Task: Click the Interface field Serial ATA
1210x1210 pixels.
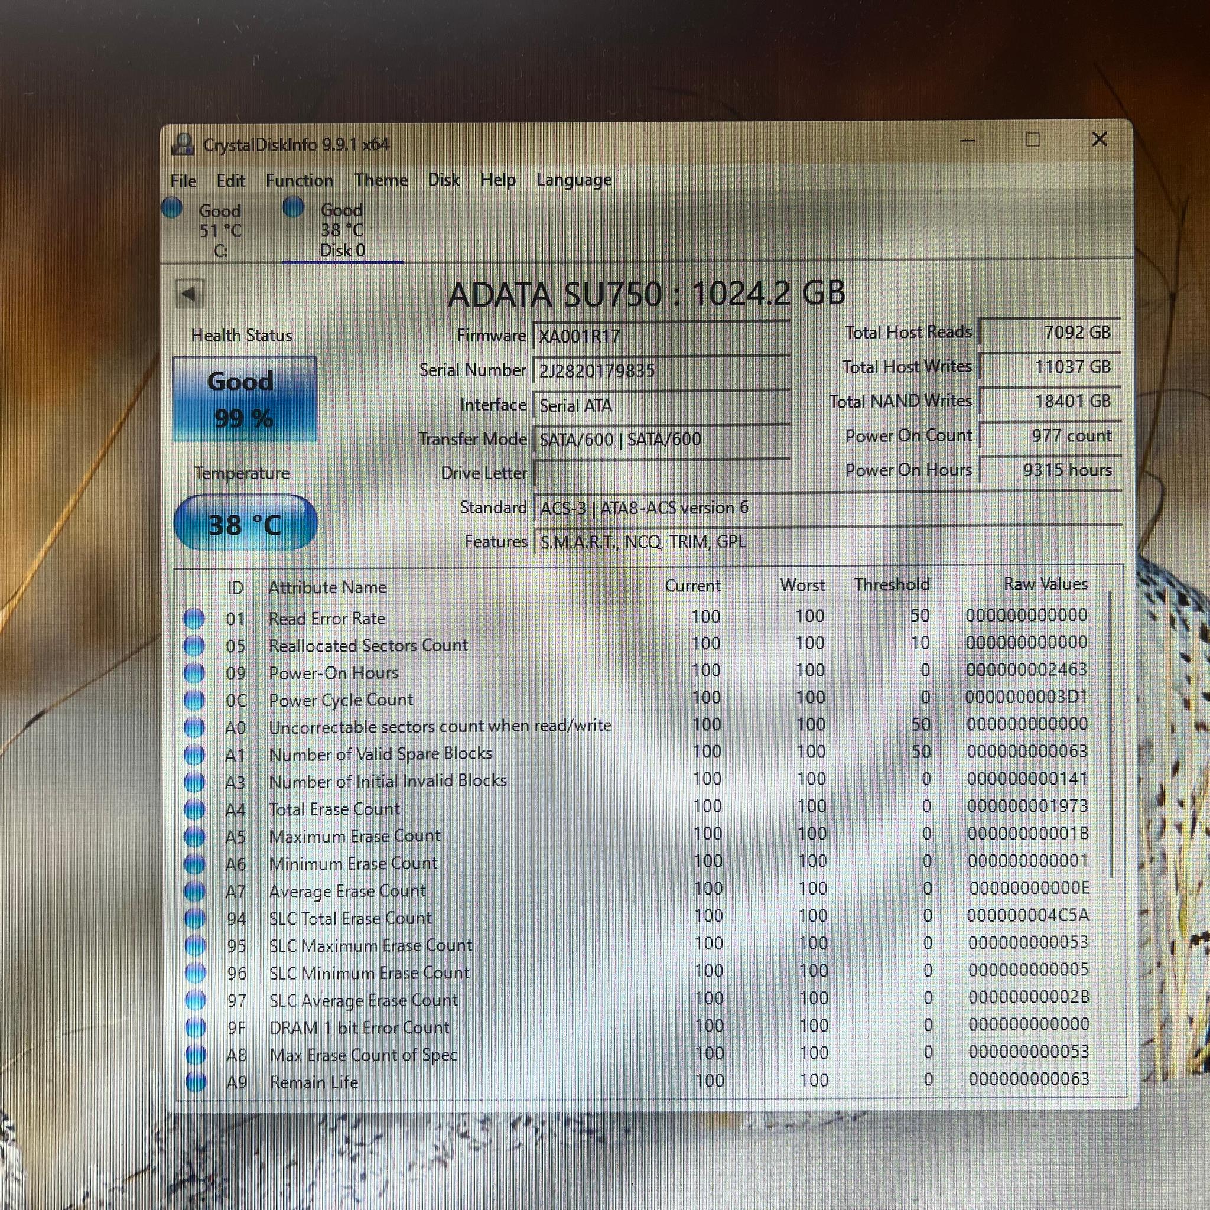Action: 661,405
